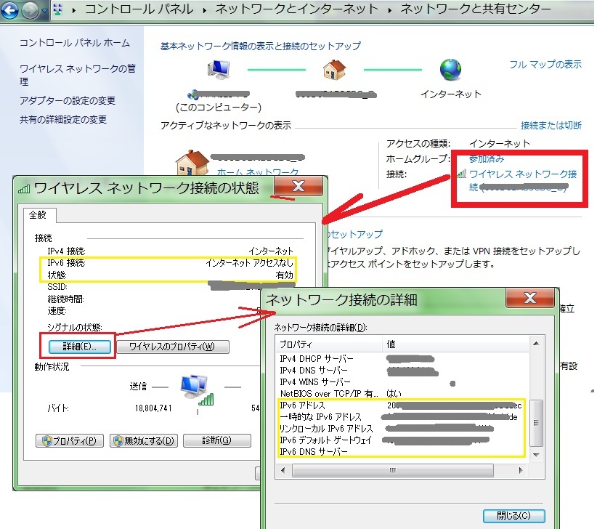Open アダプターの設定の変更 link
This screenshot has height=529, width=597.
pos(68,101)
